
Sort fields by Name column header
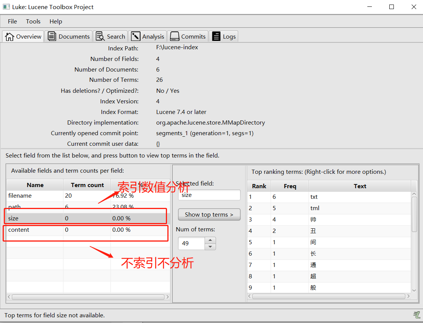tap(35, 185)
